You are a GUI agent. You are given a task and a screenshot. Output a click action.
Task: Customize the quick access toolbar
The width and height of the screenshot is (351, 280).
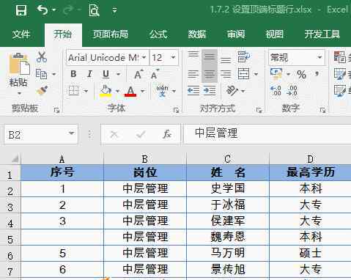[x=114, y=10]
